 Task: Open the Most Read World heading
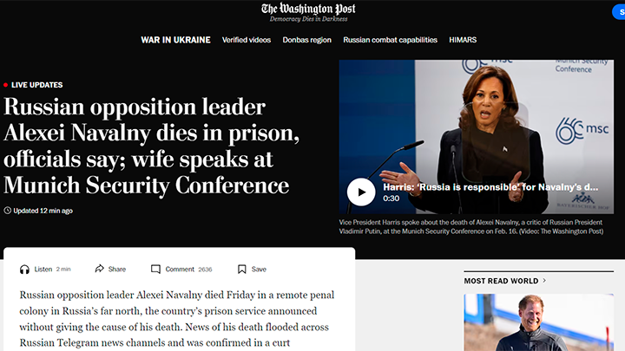[501, 281]
